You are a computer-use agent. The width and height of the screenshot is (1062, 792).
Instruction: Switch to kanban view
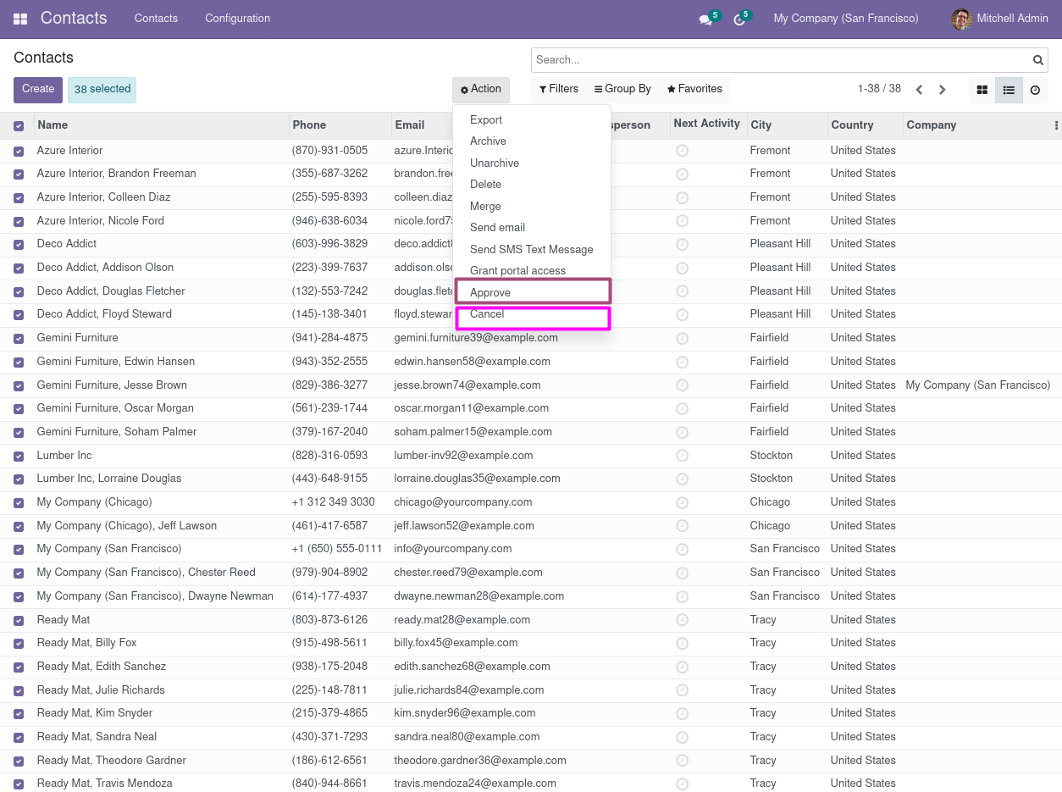coord(982,90)
